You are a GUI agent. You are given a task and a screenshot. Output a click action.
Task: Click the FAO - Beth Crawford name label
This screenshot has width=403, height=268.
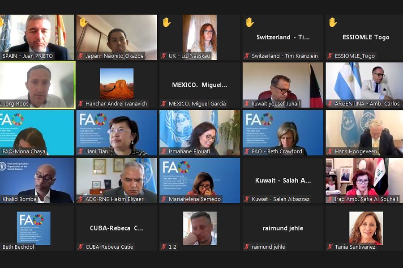tap(277, 151)
